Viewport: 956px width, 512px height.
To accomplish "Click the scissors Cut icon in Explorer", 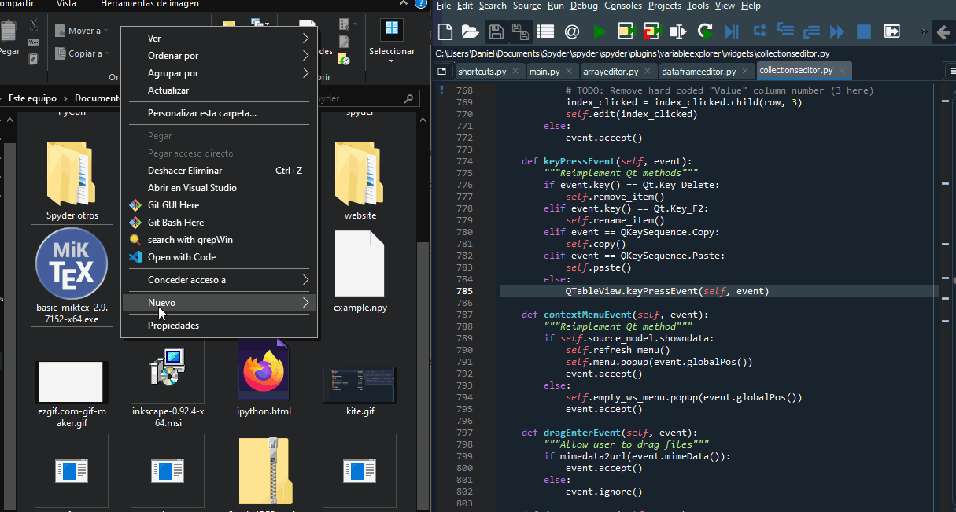I will (33, 25).
